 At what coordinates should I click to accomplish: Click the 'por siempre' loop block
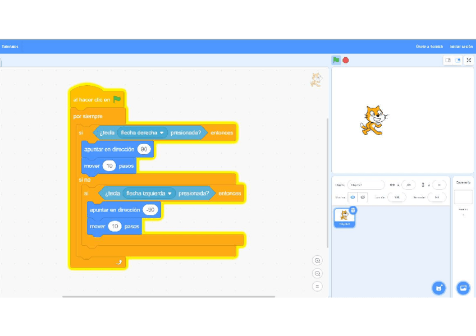click(88, 116)
